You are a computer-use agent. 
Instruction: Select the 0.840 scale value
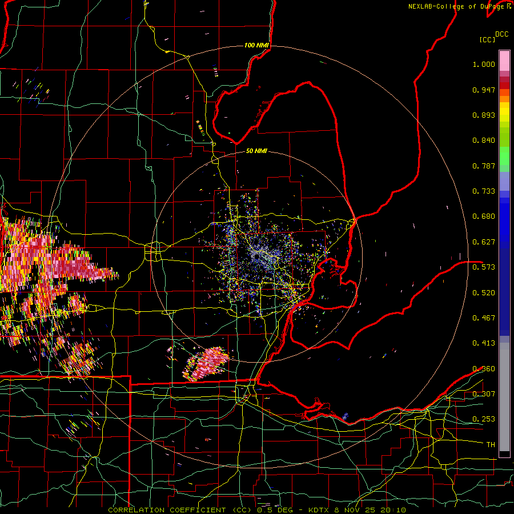(484, 140)
